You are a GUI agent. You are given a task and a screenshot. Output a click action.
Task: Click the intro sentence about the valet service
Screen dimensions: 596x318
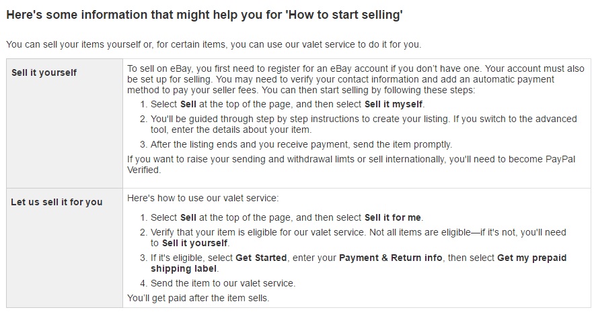click(x=213, y=44)
